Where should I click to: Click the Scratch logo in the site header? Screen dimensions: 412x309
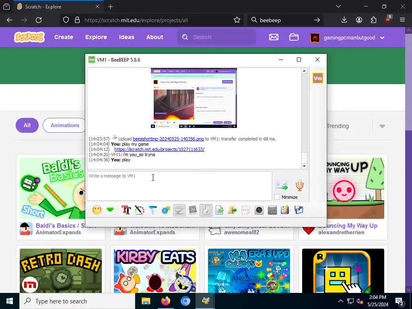click(x=29, y=37)
